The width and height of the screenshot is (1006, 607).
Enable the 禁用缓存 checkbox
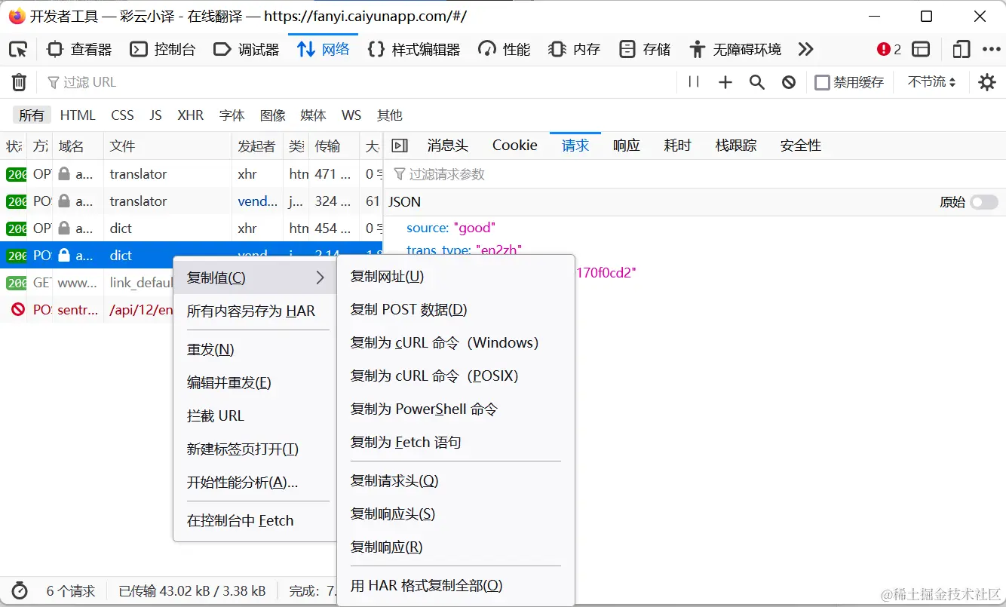click(x=823, y=82)
